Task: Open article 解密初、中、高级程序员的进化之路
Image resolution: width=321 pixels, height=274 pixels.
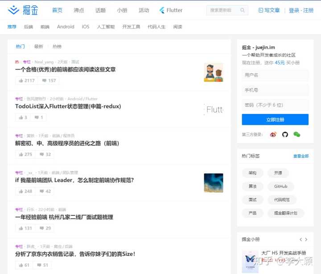Action: [x=67, y=143]
